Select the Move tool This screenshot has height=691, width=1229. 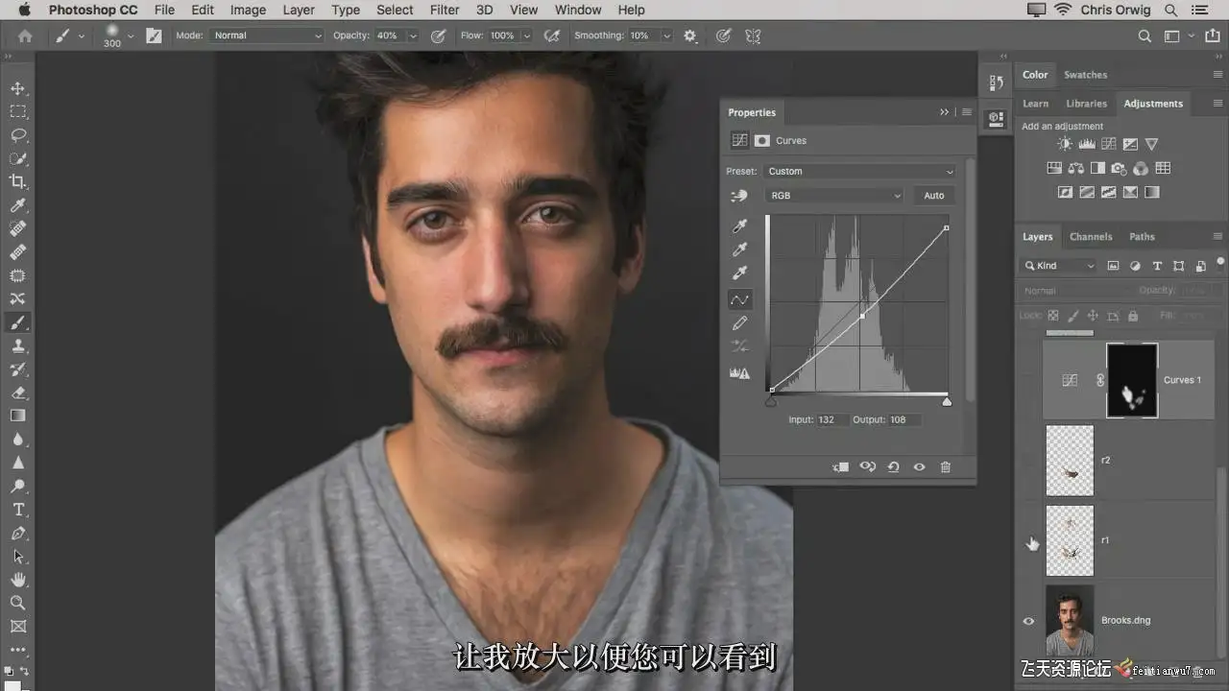(17, 88)
